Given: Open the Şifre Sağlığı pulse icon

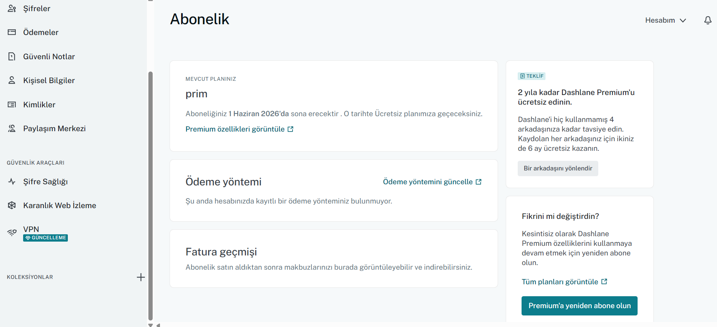Looking at the screenshot, I should (12, 182).
